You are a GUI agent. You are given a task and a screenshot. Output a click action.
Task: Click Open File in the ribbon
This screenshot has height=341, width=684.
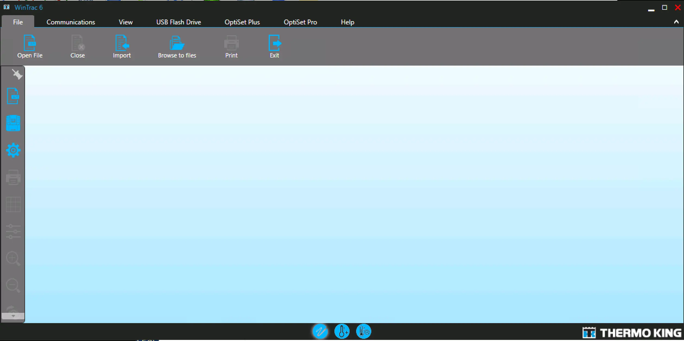point(30,46)
